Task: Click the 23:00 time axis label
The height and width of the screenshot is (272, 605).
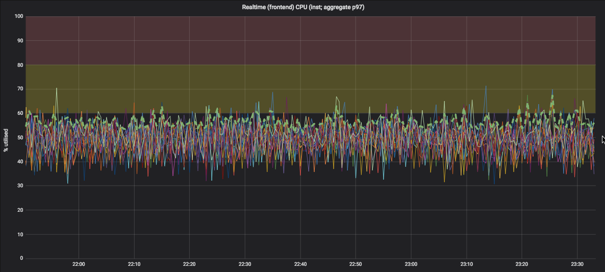Action: click(x=411, y=264)
